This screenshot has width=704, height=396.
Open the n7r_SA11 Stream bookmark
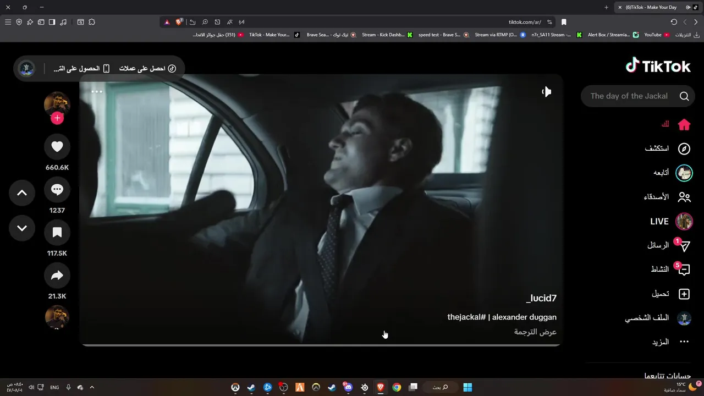[556, 35]
